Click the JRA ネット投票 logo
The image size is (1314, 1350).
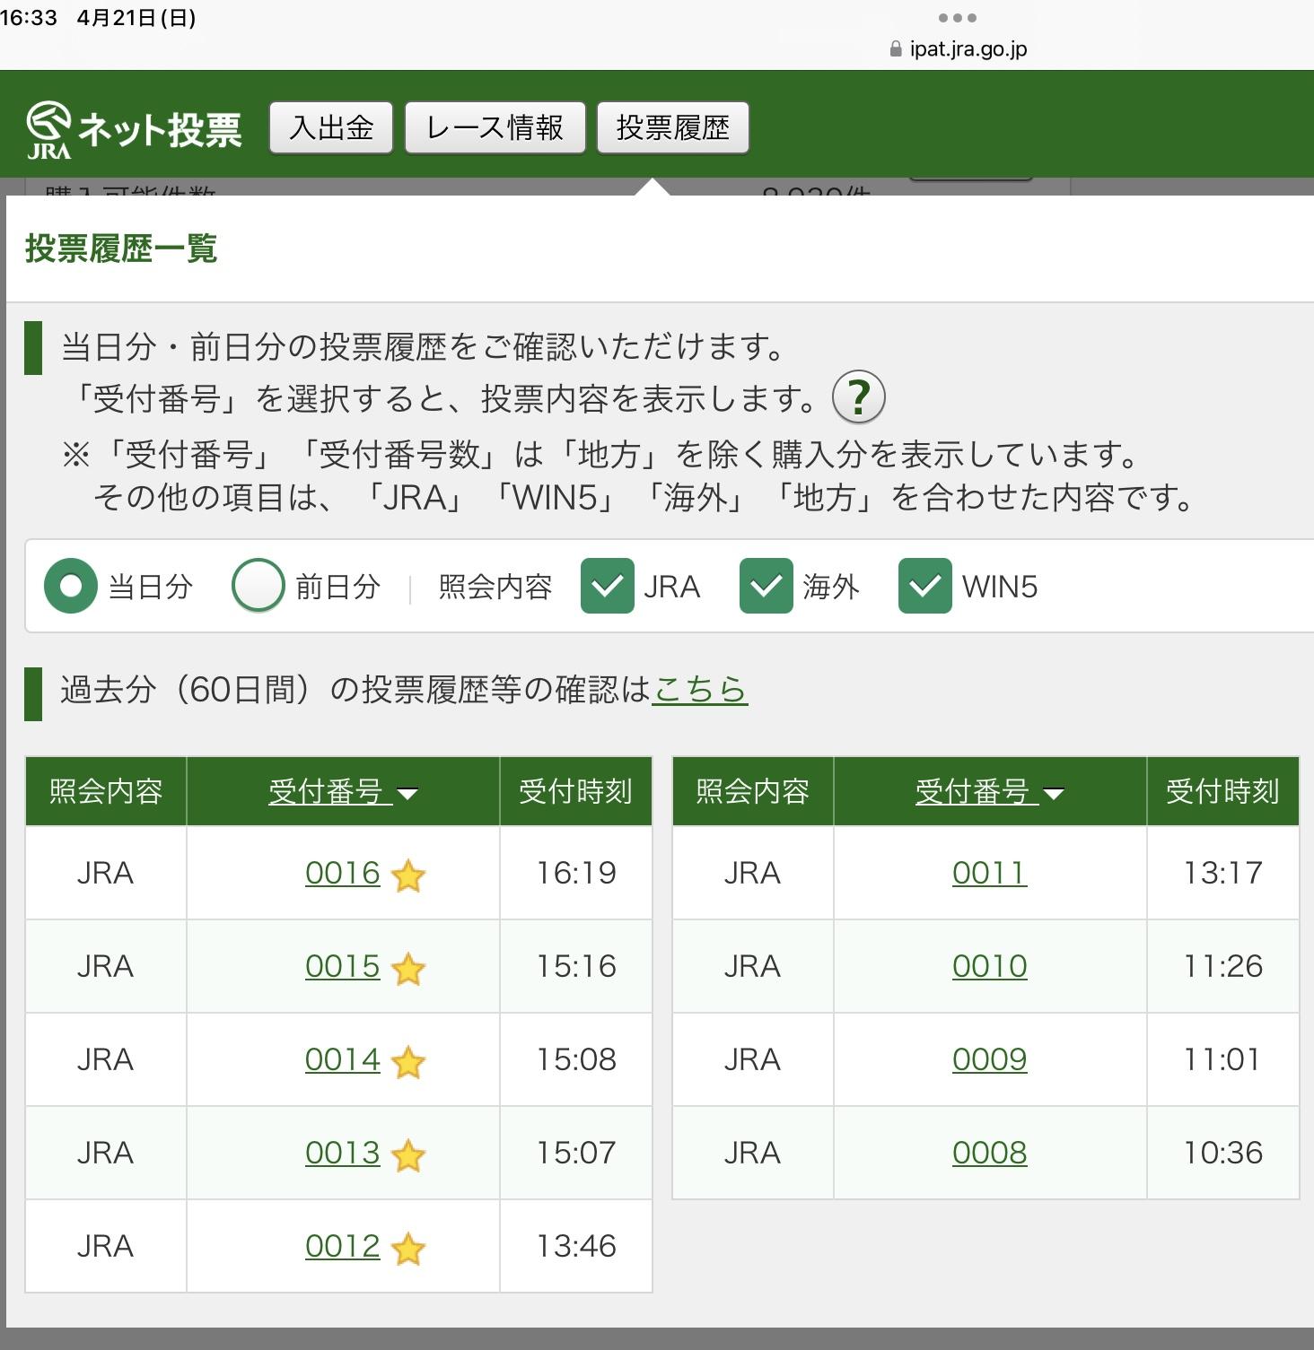tap(135, 129)
